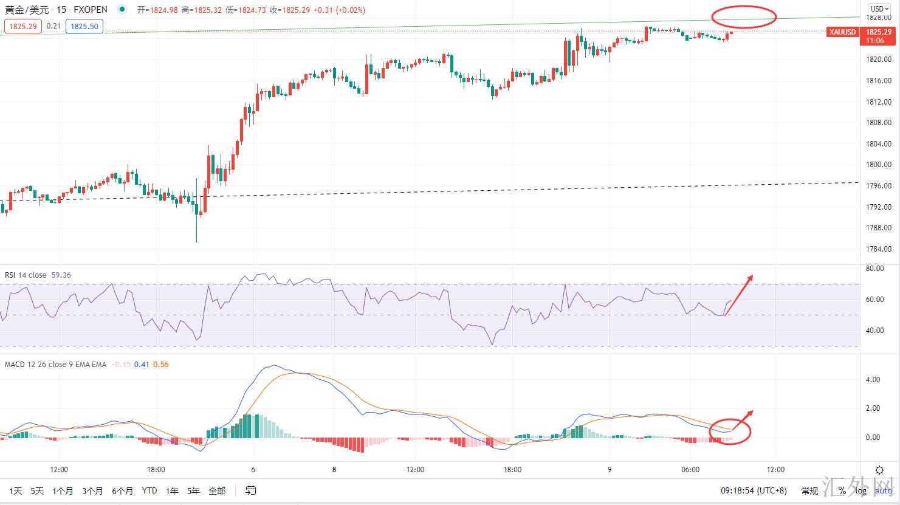The height and width of the screenshot is (505, 900).
Task: Select the red ellipse above price line
Action: [x=743, y=16]
